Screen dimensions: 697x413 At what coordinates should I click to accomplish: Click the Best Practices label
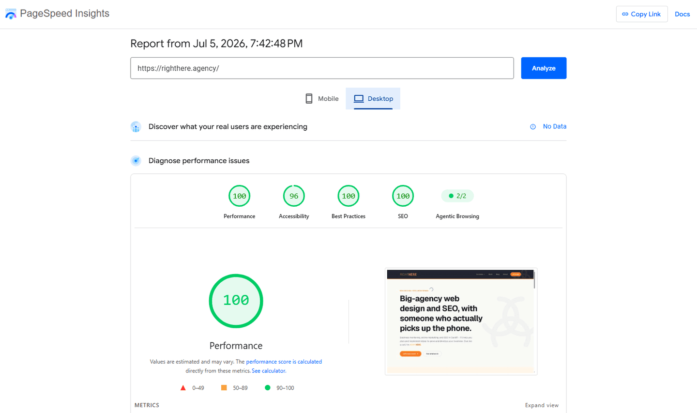click(348, 216)
